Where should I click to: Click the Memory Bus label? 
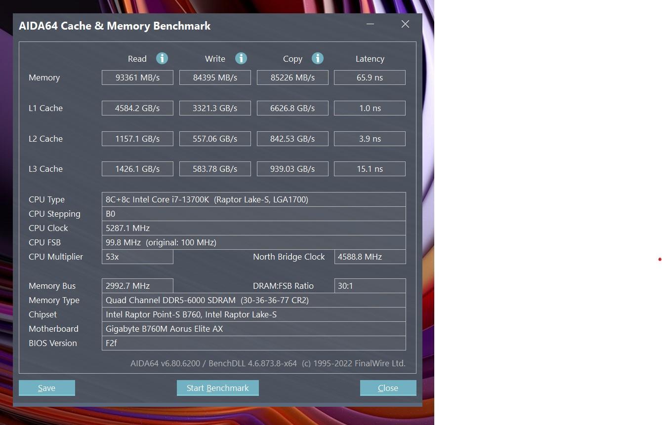pos(52,286)
